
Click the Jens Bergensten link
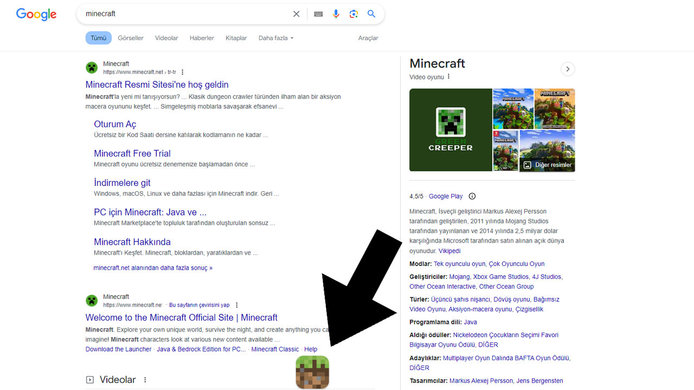tap(539, 381)
